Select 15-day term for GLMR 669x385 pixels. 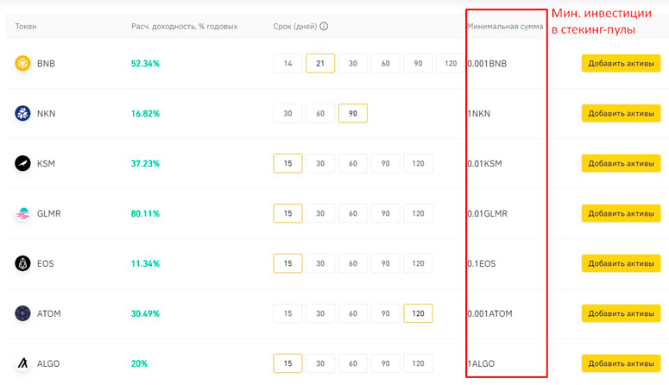(288, 213)
